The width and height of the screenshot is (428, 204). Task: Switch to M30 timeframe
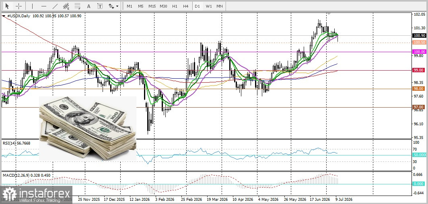point(163,6)
